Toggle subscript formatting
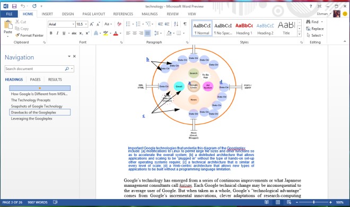The height and width of the screenshot is (207, 350). tap(81, 33)
